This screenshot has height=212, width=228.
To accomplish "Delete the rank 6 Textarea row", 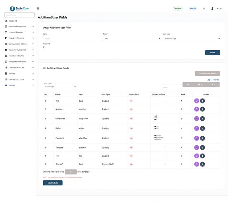I will click(x=202, y=148).
